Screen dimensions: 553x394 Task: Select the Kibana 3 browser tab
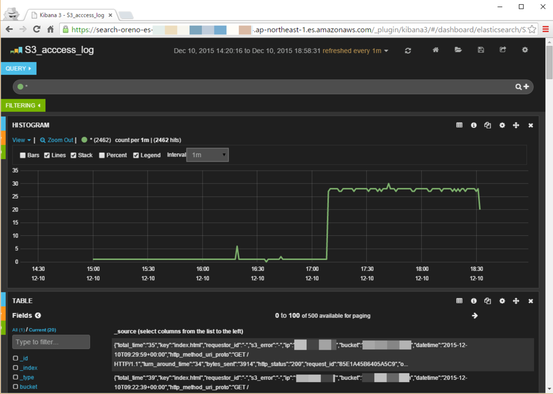click(72, 15)
